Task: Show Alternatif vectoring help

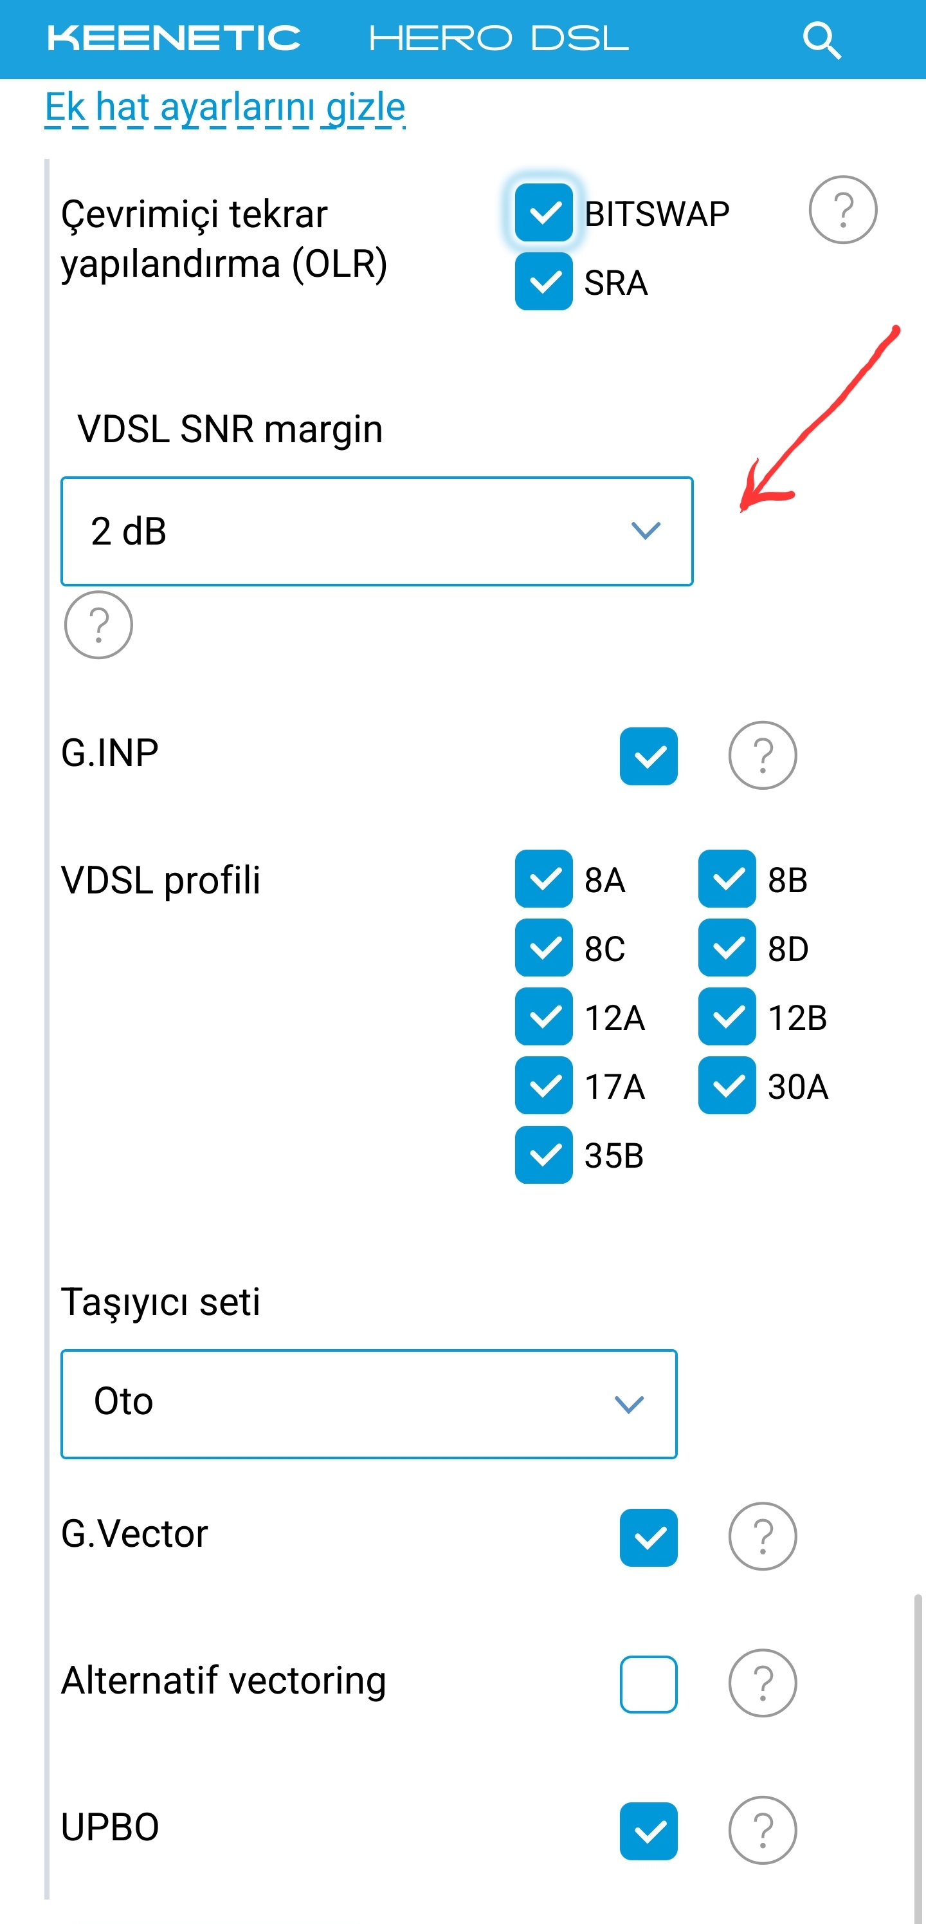Action: pos(762,1683)
